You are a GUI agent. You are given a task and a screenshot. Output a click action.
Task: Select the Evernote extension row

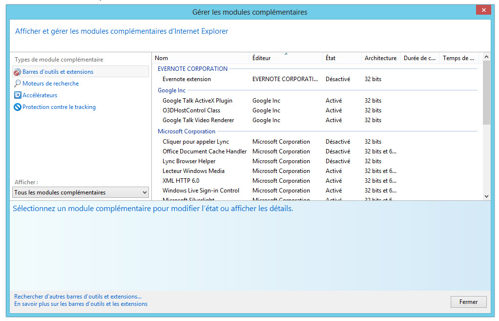[317, 79]
